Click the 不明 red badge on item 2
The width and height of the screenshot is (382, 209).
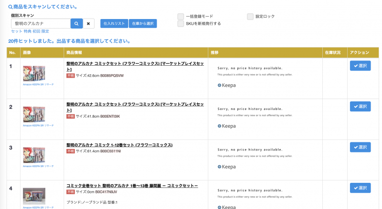pos(70,117)
